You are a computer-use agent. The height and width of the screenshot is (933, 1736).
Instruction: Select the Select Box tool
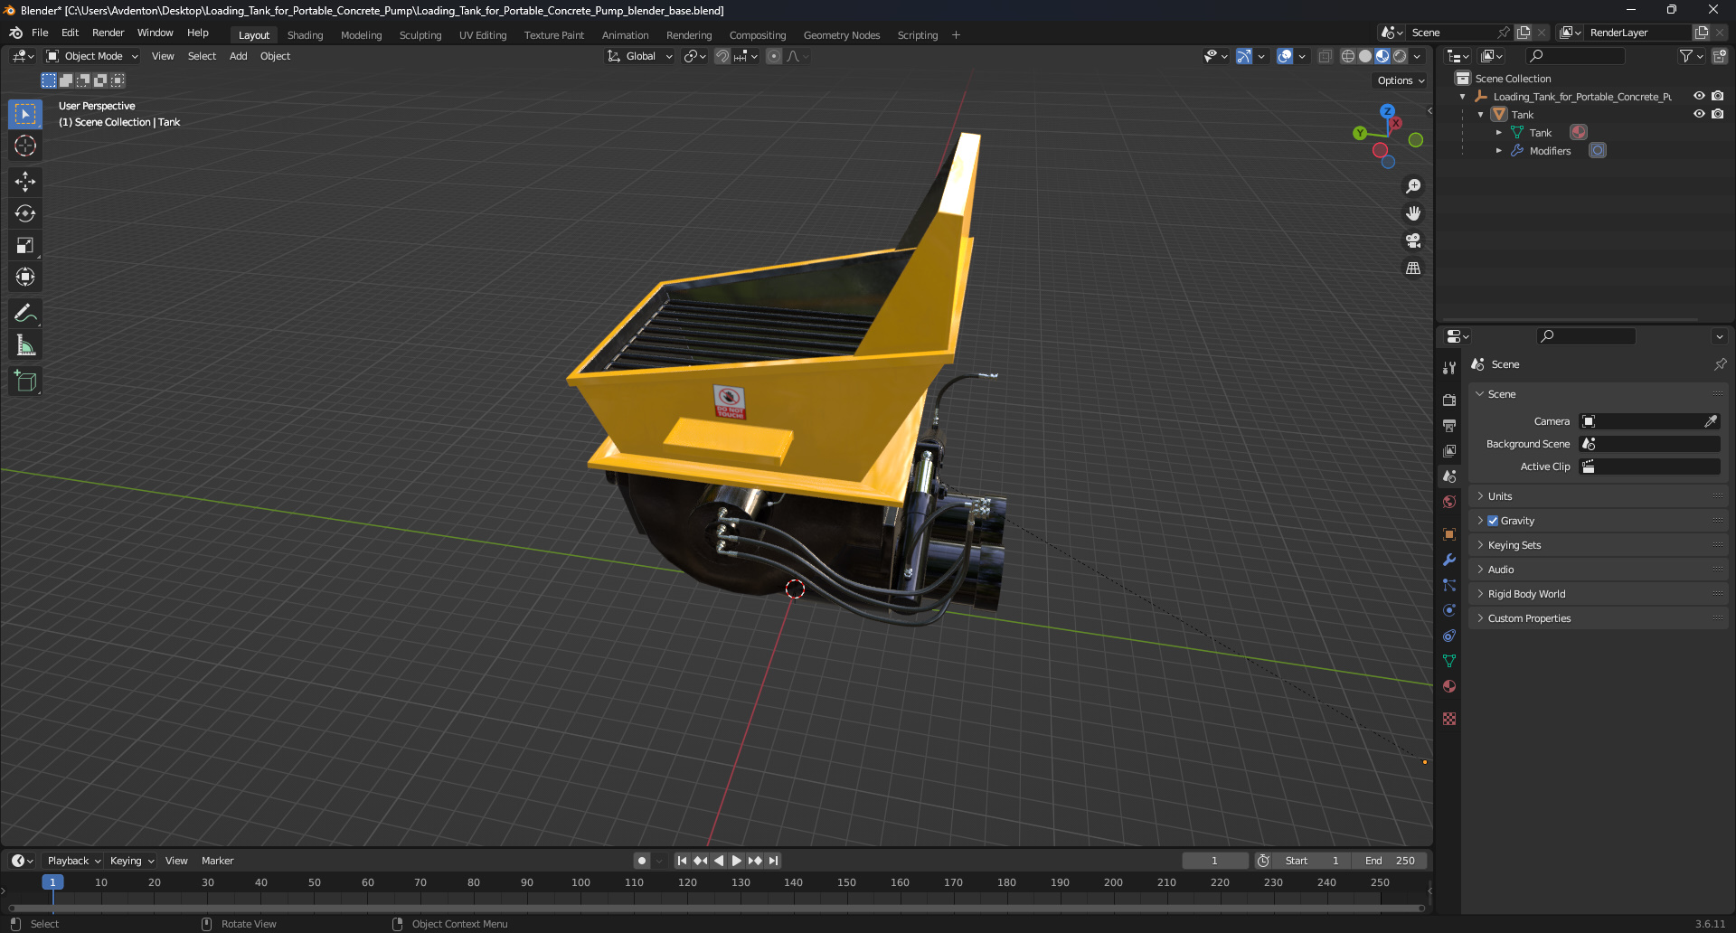pyautogui.click(x=25, y=114)
